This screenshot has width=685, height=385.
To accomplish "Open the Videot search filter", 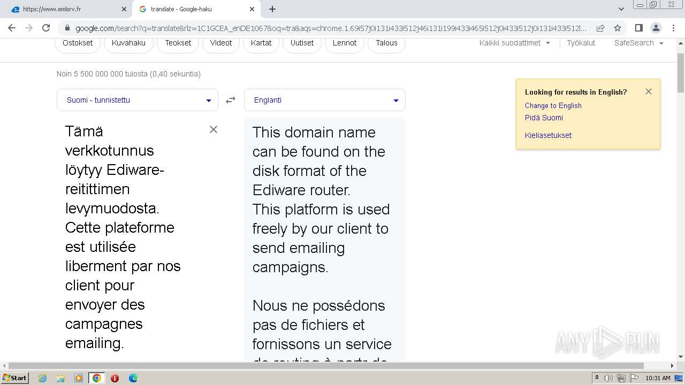I will (221, 43).
